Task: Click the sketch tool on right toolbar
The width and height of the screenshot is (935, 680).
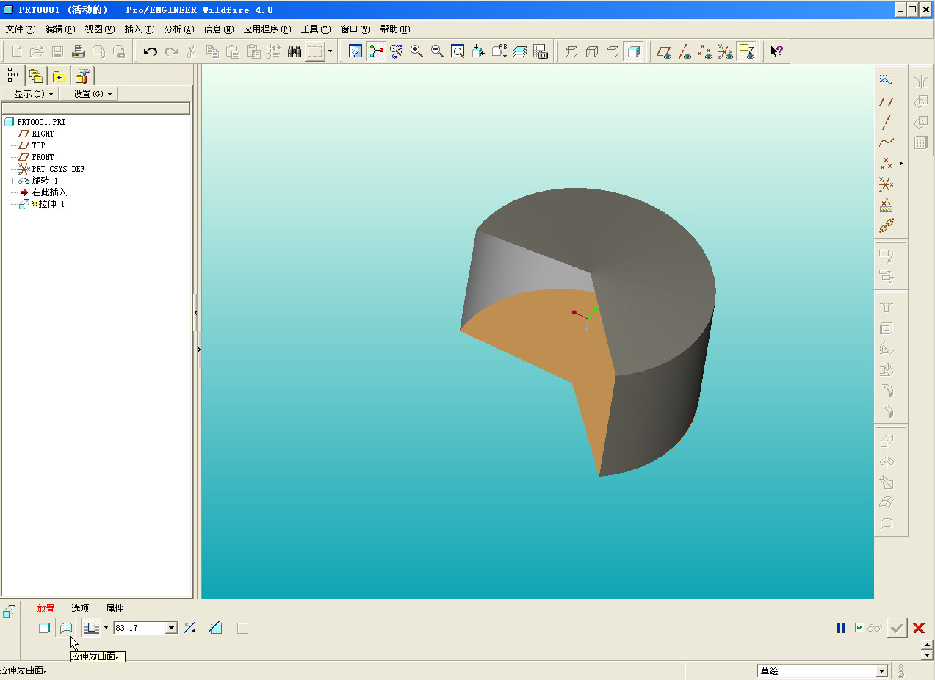Action: coord(887,82)
